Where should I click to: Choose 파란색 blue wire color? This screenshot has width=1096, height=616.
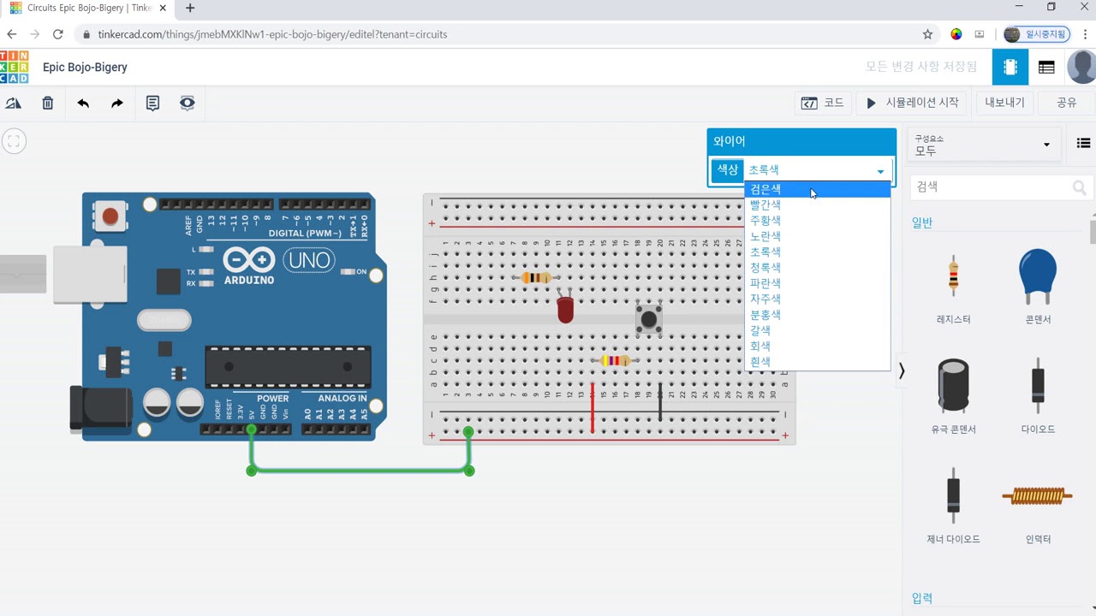pyautogui.click(x=817, y=283)
